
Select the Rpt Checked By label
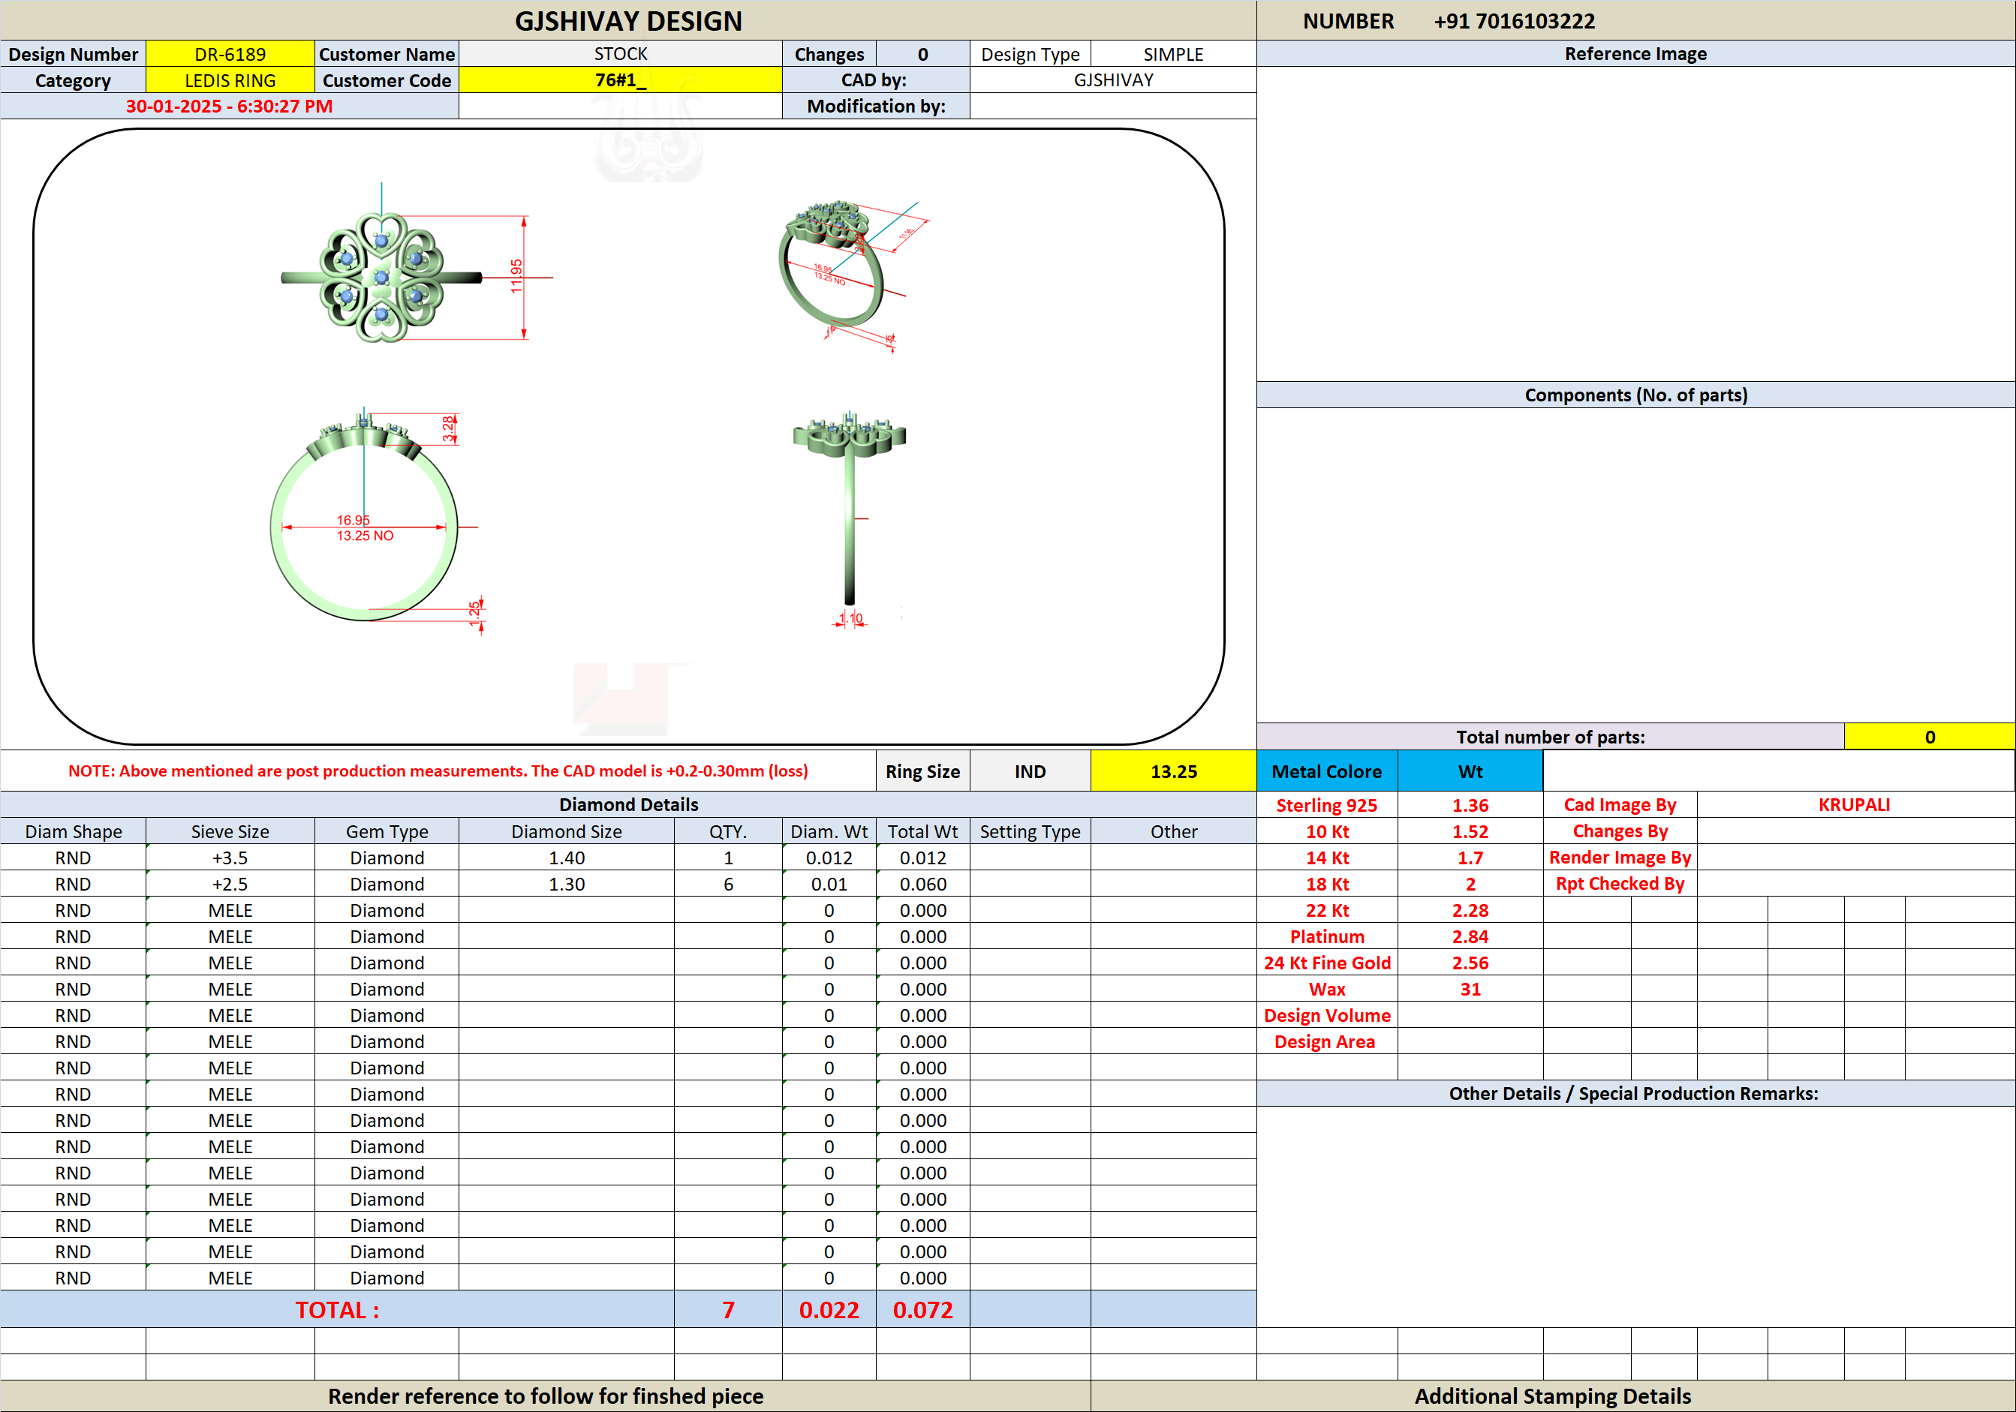tap(1620, 884)
